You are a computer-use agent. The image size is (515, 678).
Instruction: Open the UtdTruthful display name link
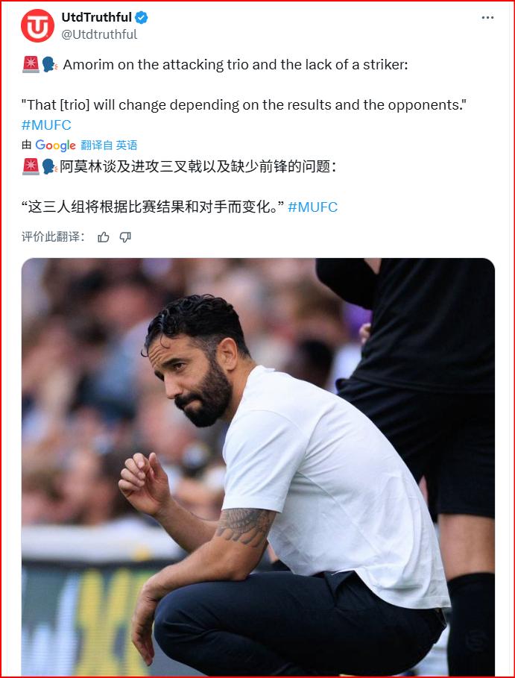tap(96, 17)
